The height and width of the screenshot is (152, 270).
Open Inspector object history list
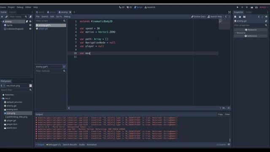[x=266, y=17]
